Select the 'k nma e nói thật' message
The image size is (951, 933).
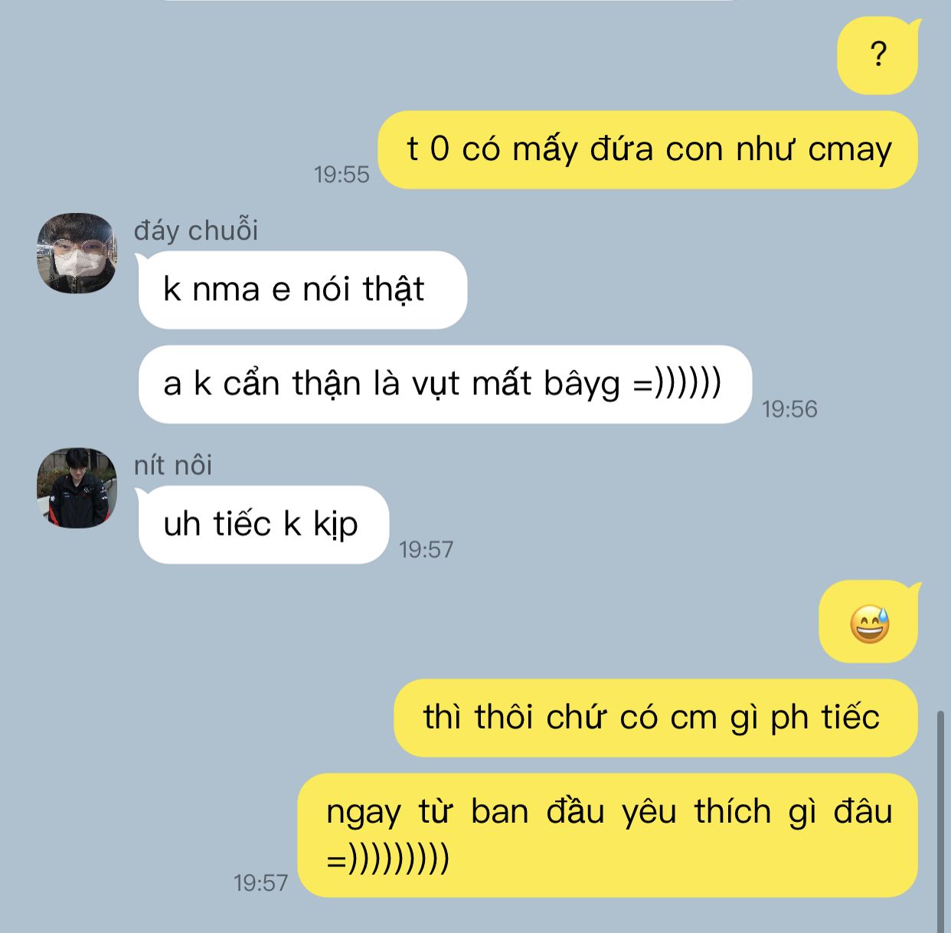(x=302, y=290)
